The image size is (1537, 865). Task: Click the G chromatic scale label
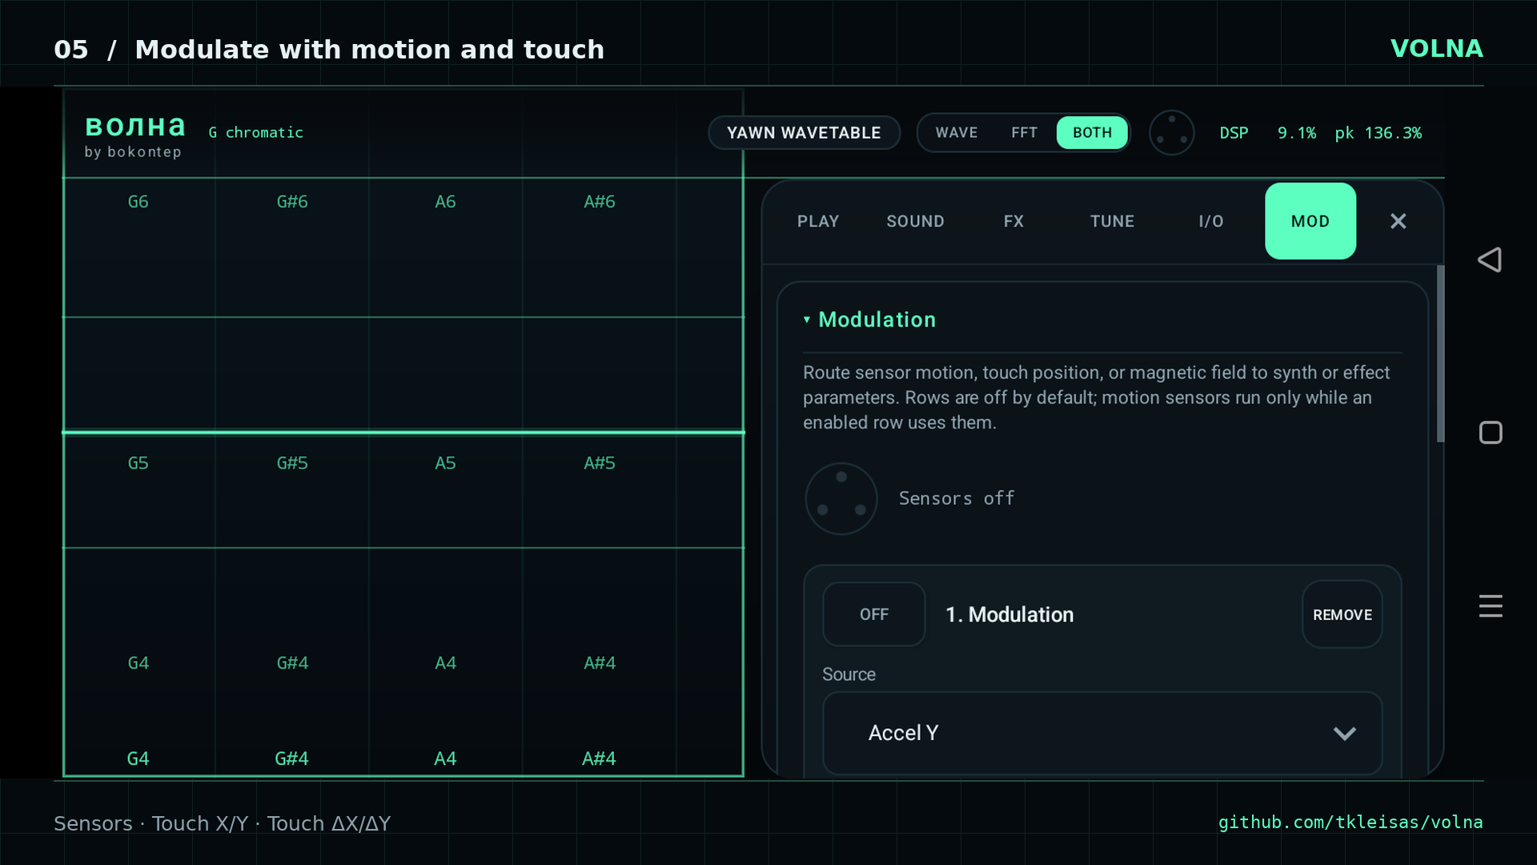pos(256,132)
